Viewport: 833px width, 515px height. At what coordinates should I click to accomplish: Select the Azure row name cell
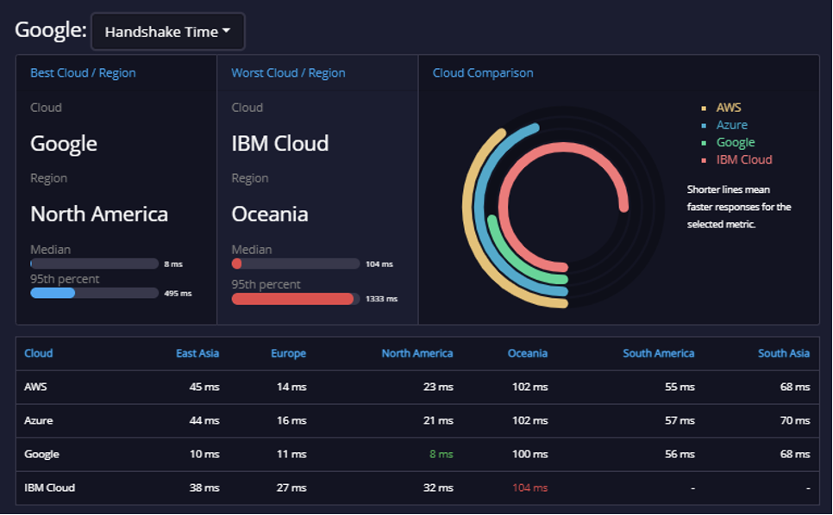coord(38,420)
